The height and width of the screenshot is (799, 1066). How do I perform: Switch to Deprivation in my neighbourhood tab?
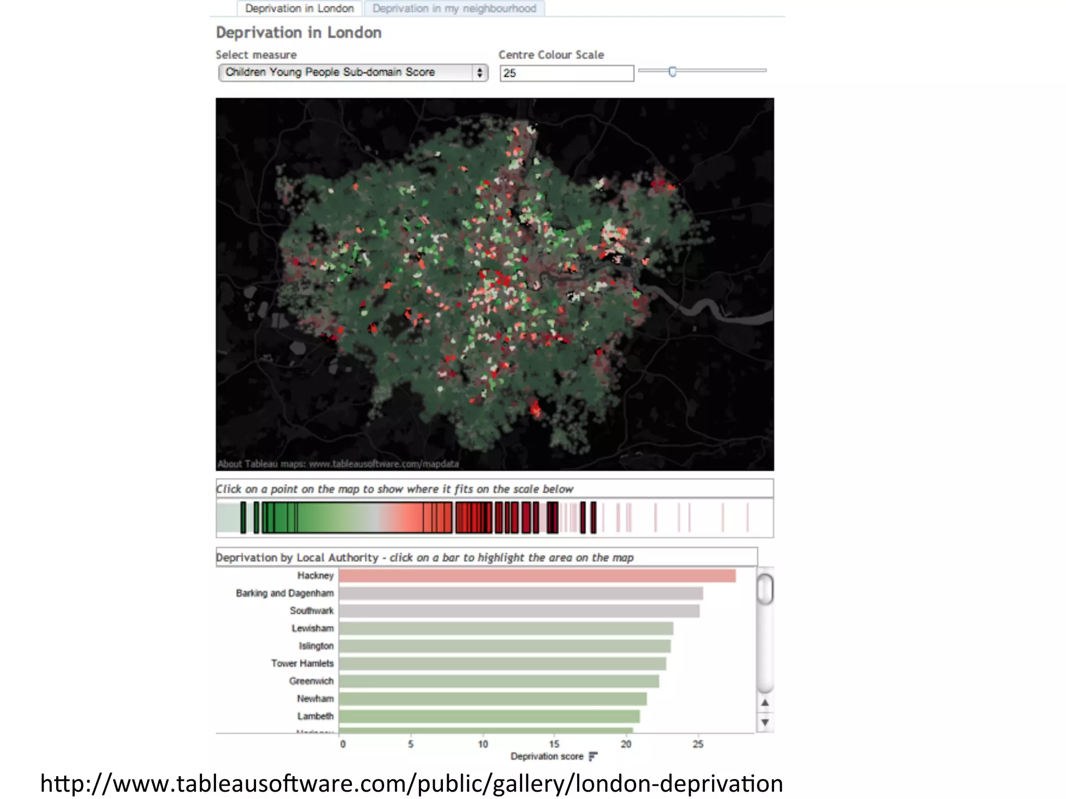[454, 9]
